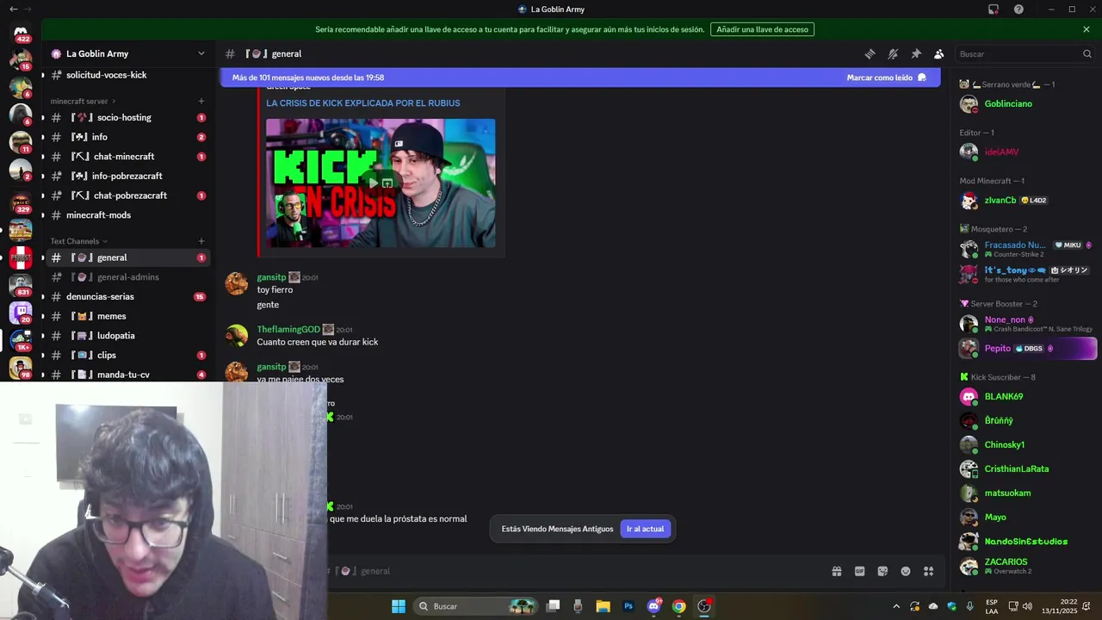Open pinned messages pin icon
This screenshot has height=620, width=1102.
coord(916,53)
